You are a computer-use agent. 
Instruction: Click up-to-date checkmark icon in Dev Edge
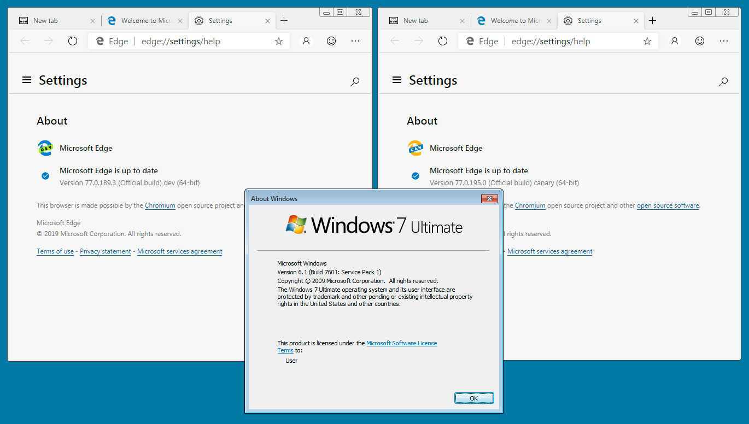pyautogui.click(x=45, y=176)
